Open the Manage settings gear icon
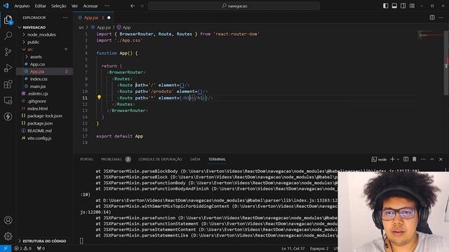Image resolution: width=449 pixels, height=252 pixels. pos(8,236)
